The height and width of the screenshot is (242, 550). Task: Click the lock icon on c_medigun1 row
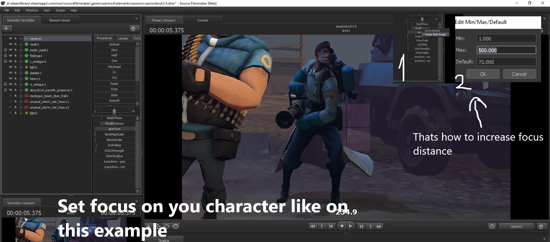(x=5, y=62)
